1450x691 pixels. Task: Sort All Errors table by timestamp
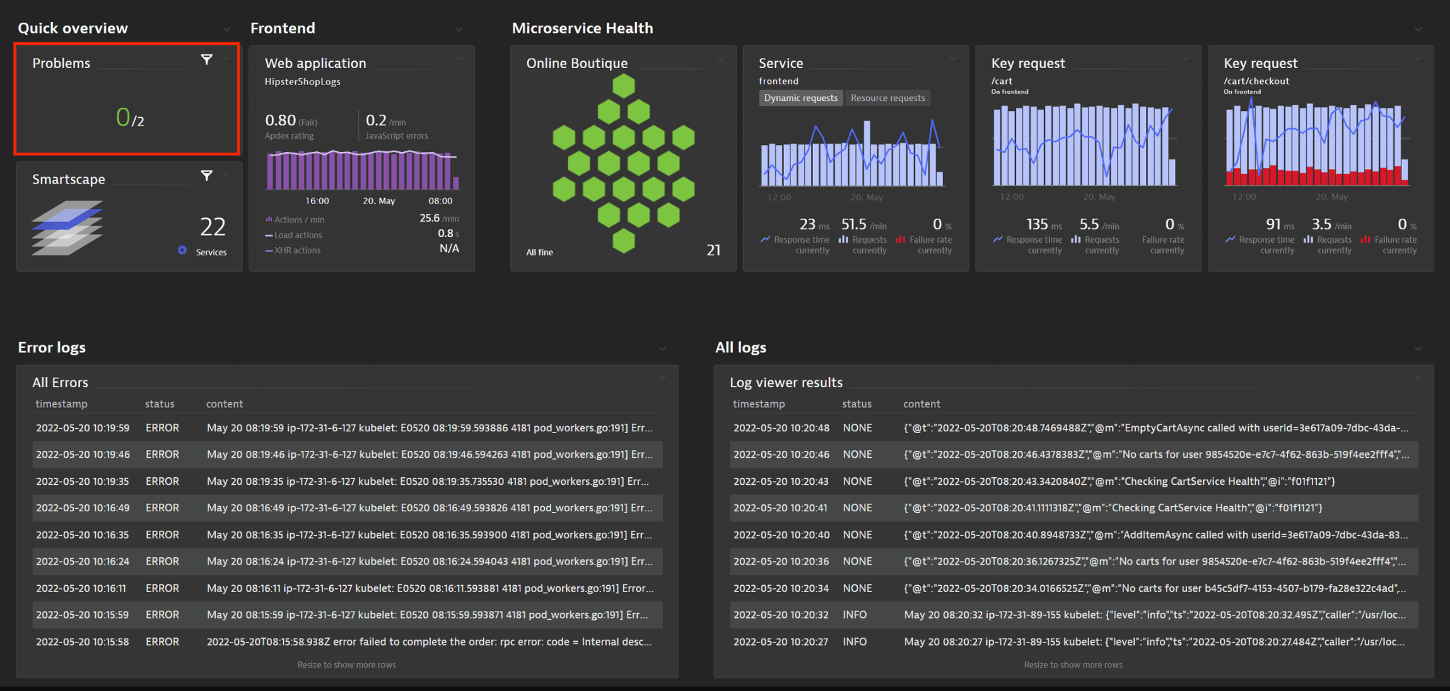[x=61, y=404]
